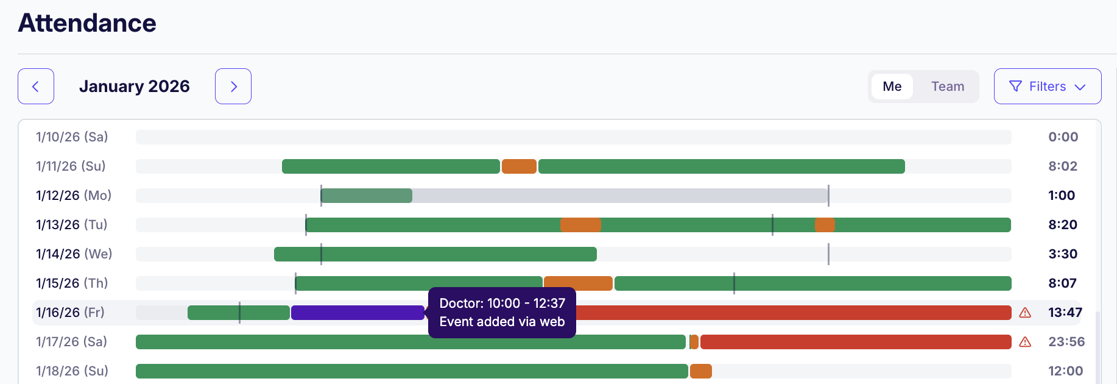
Task: Click orange break segment on 1/15/26
Action: (578, 283)
